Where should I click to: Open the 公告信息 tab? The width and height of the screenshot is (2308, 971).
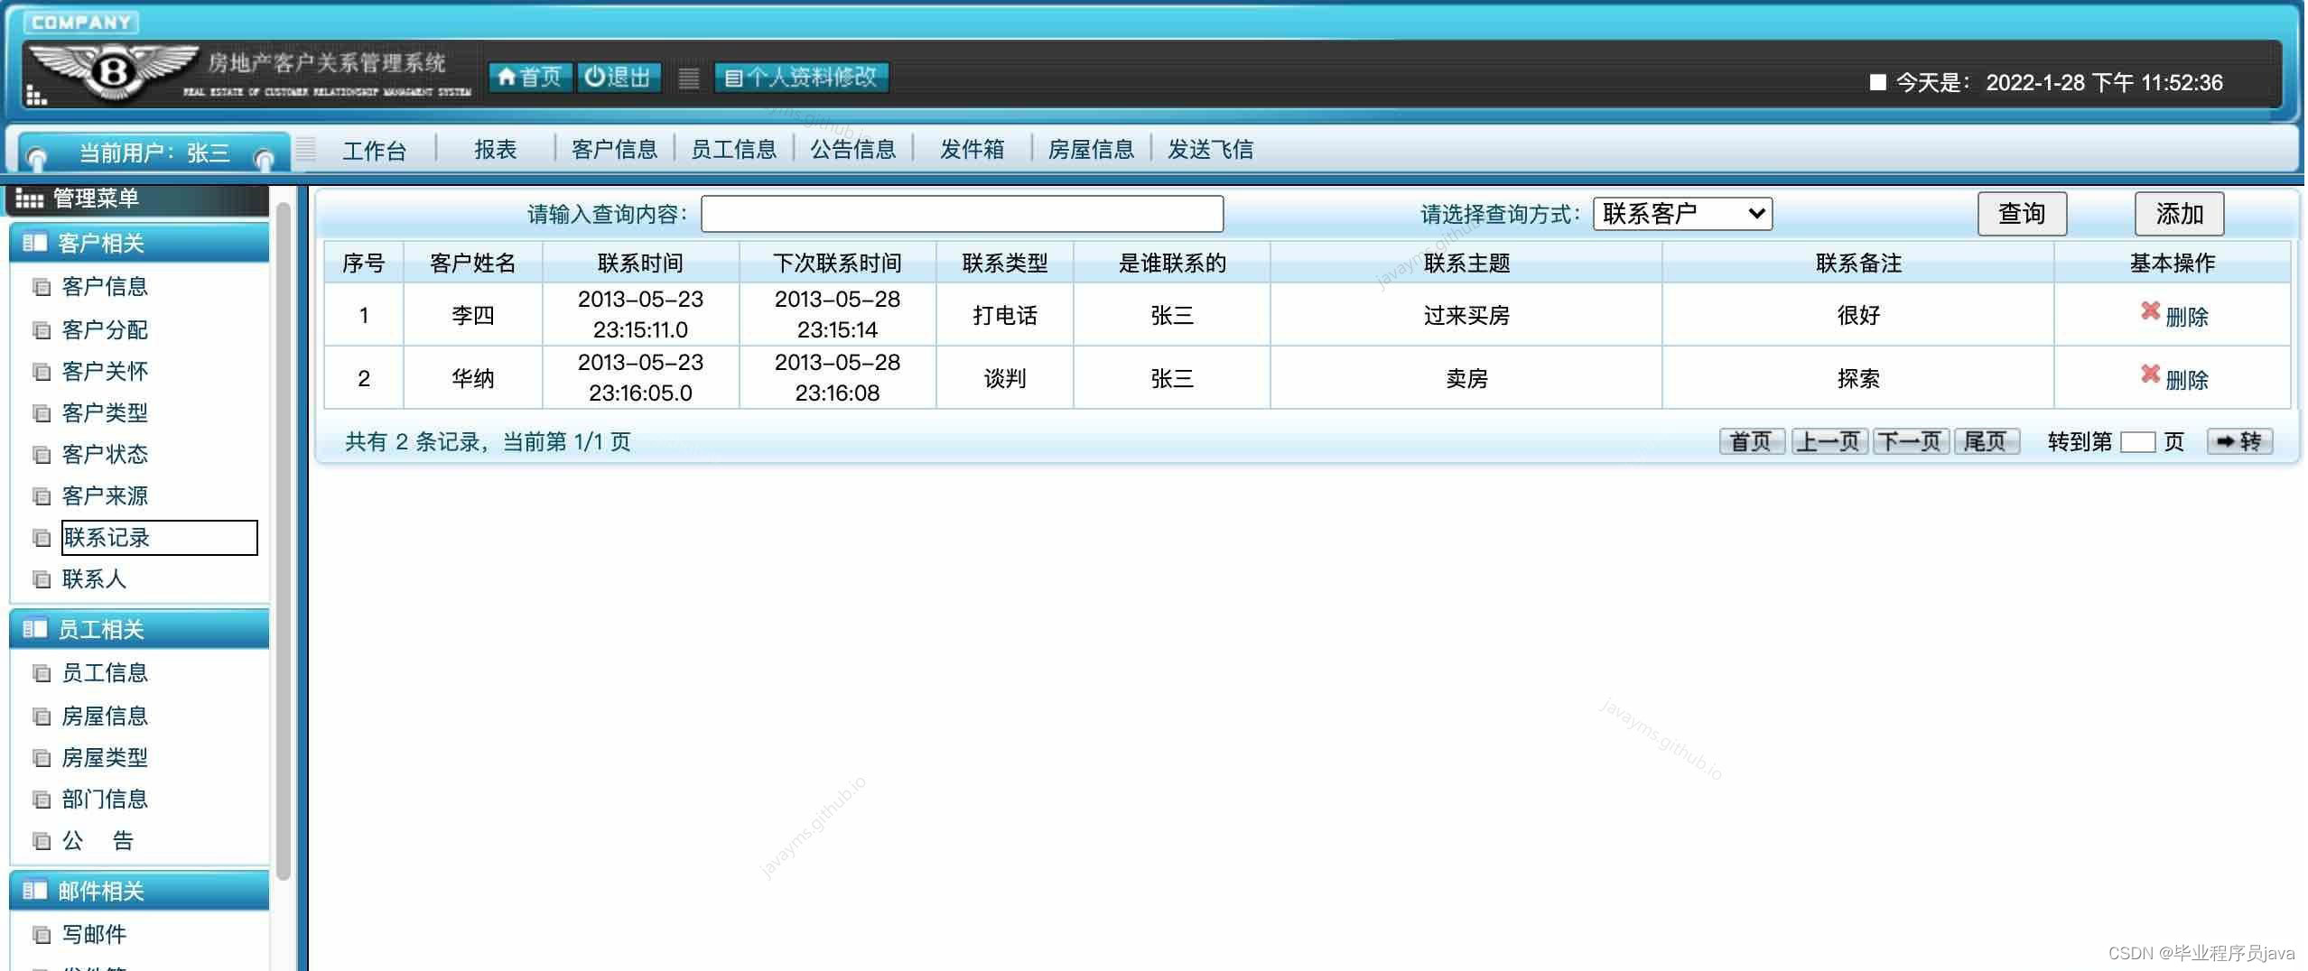point(853,150)
